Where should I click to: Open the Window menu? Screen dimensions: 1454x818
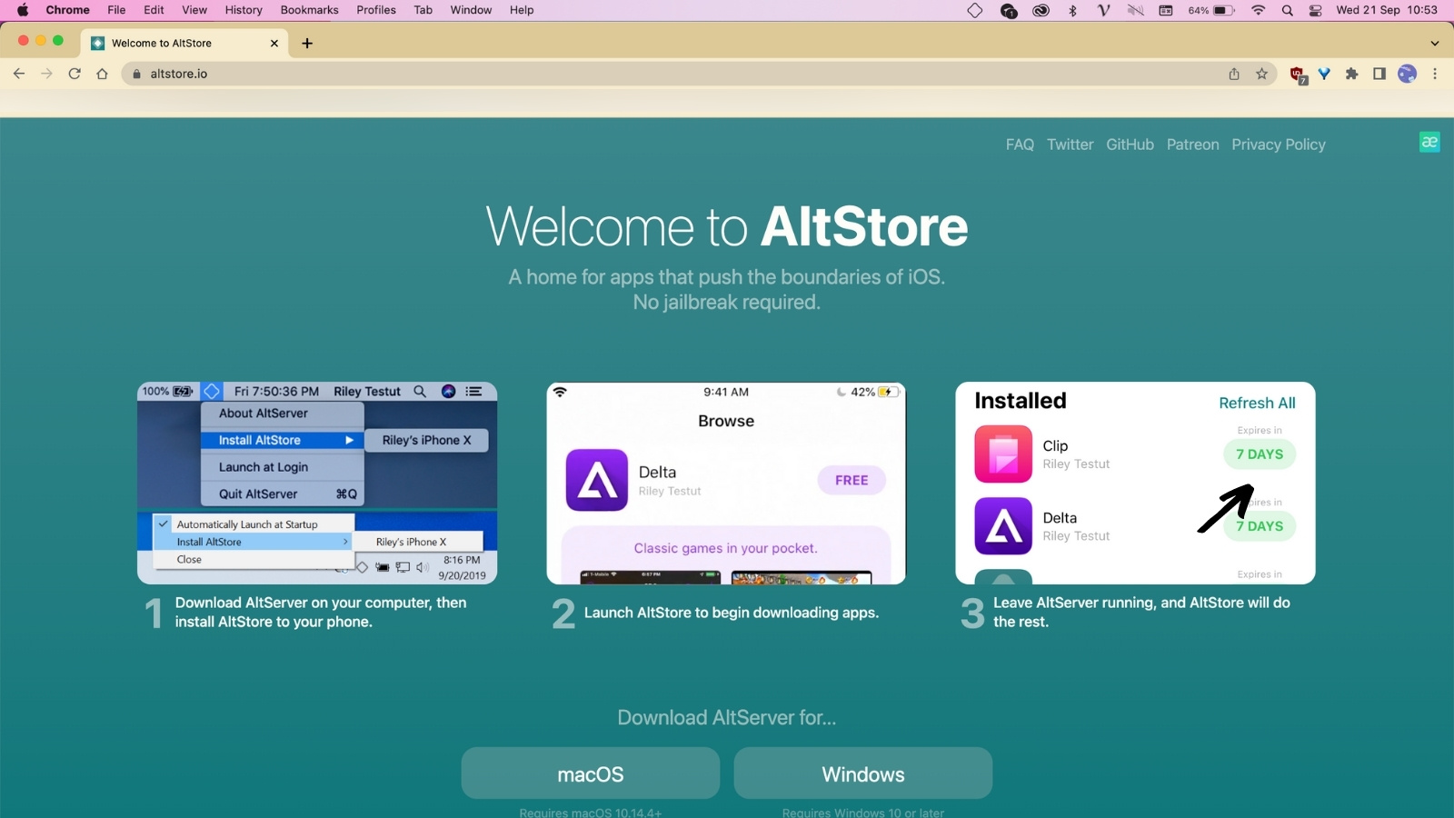(x=471, y=10)
